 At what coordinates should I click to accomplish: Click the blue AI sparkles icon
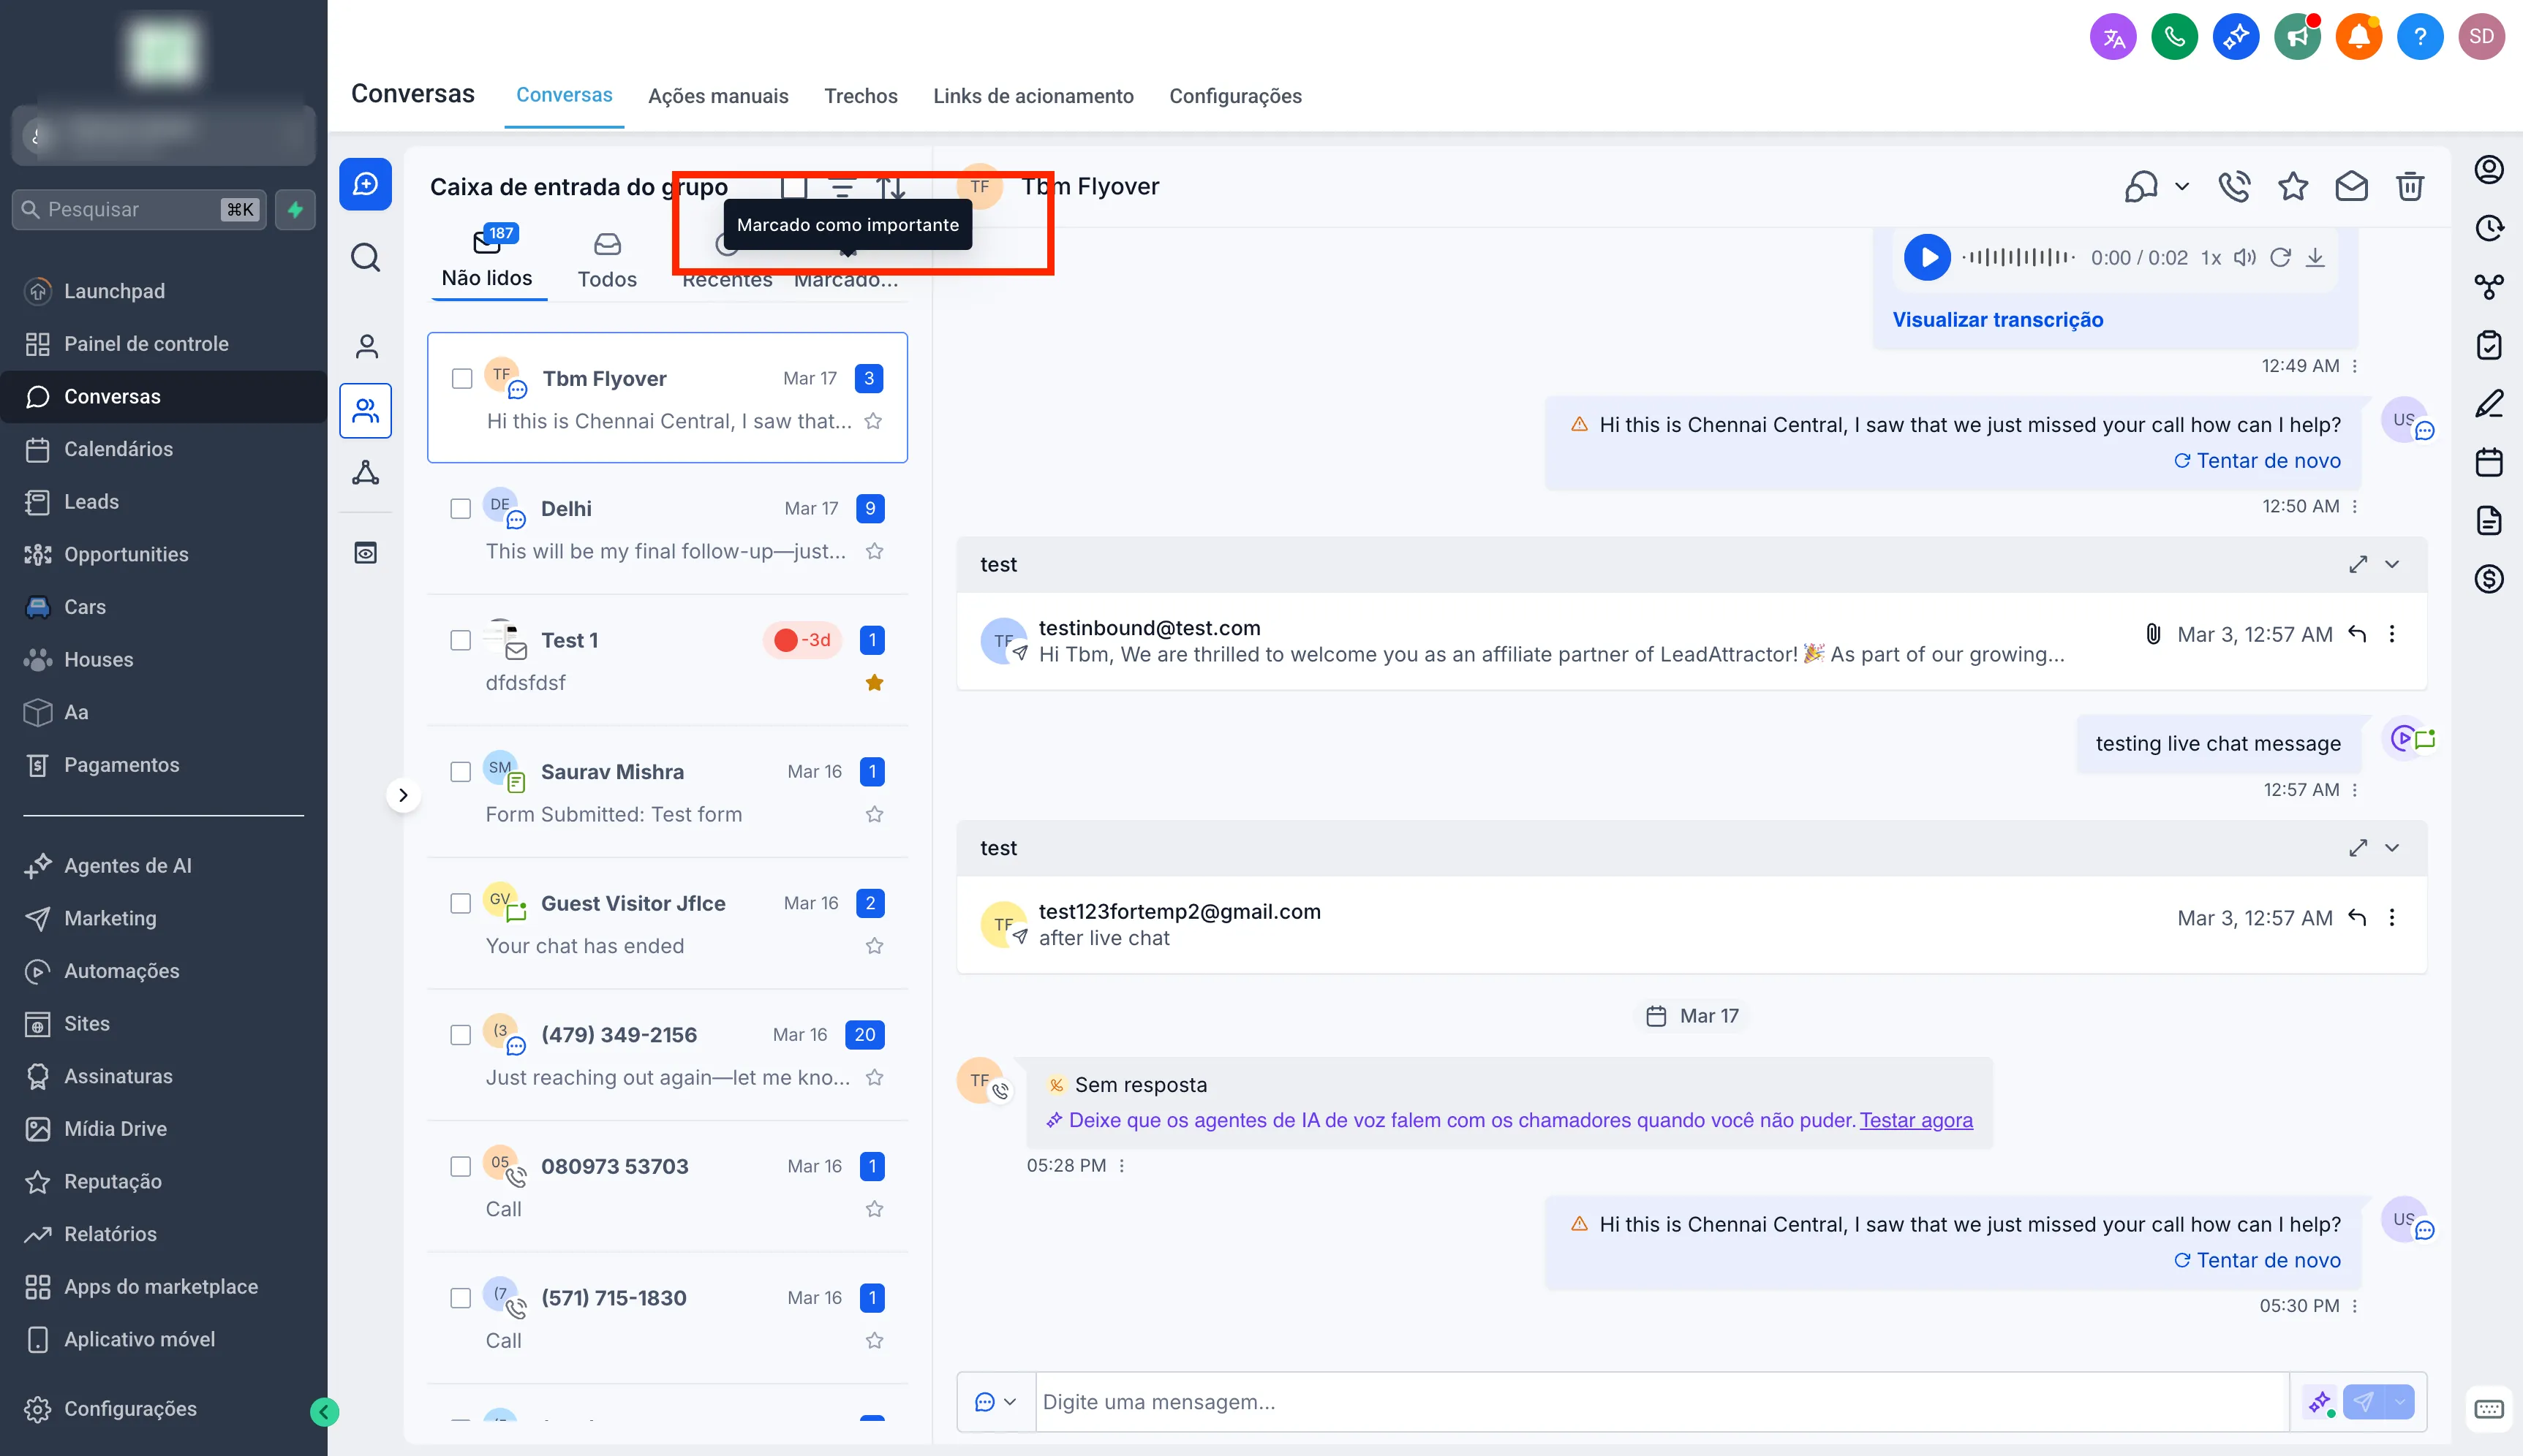click(2237, 36)
